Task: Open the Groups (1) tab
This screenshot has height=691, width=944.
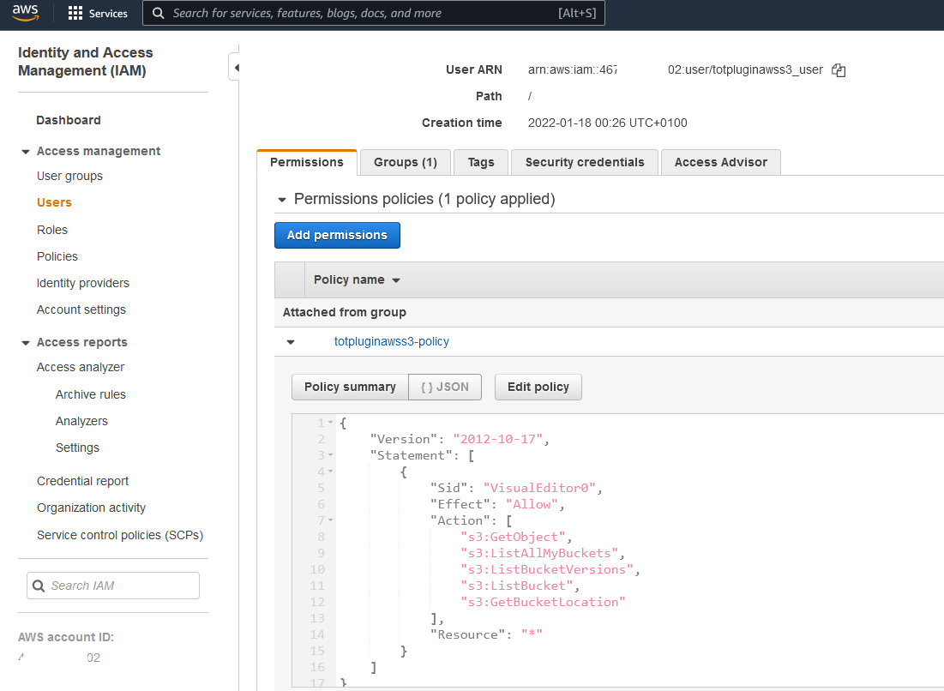Action: click(x=406, y=162)
